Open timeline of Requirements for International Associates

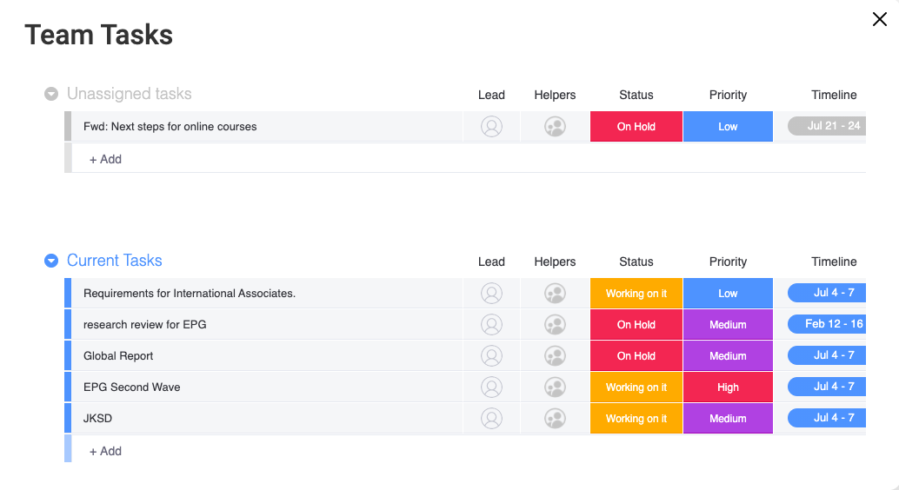pyautogui.click(x=827, y=293)
